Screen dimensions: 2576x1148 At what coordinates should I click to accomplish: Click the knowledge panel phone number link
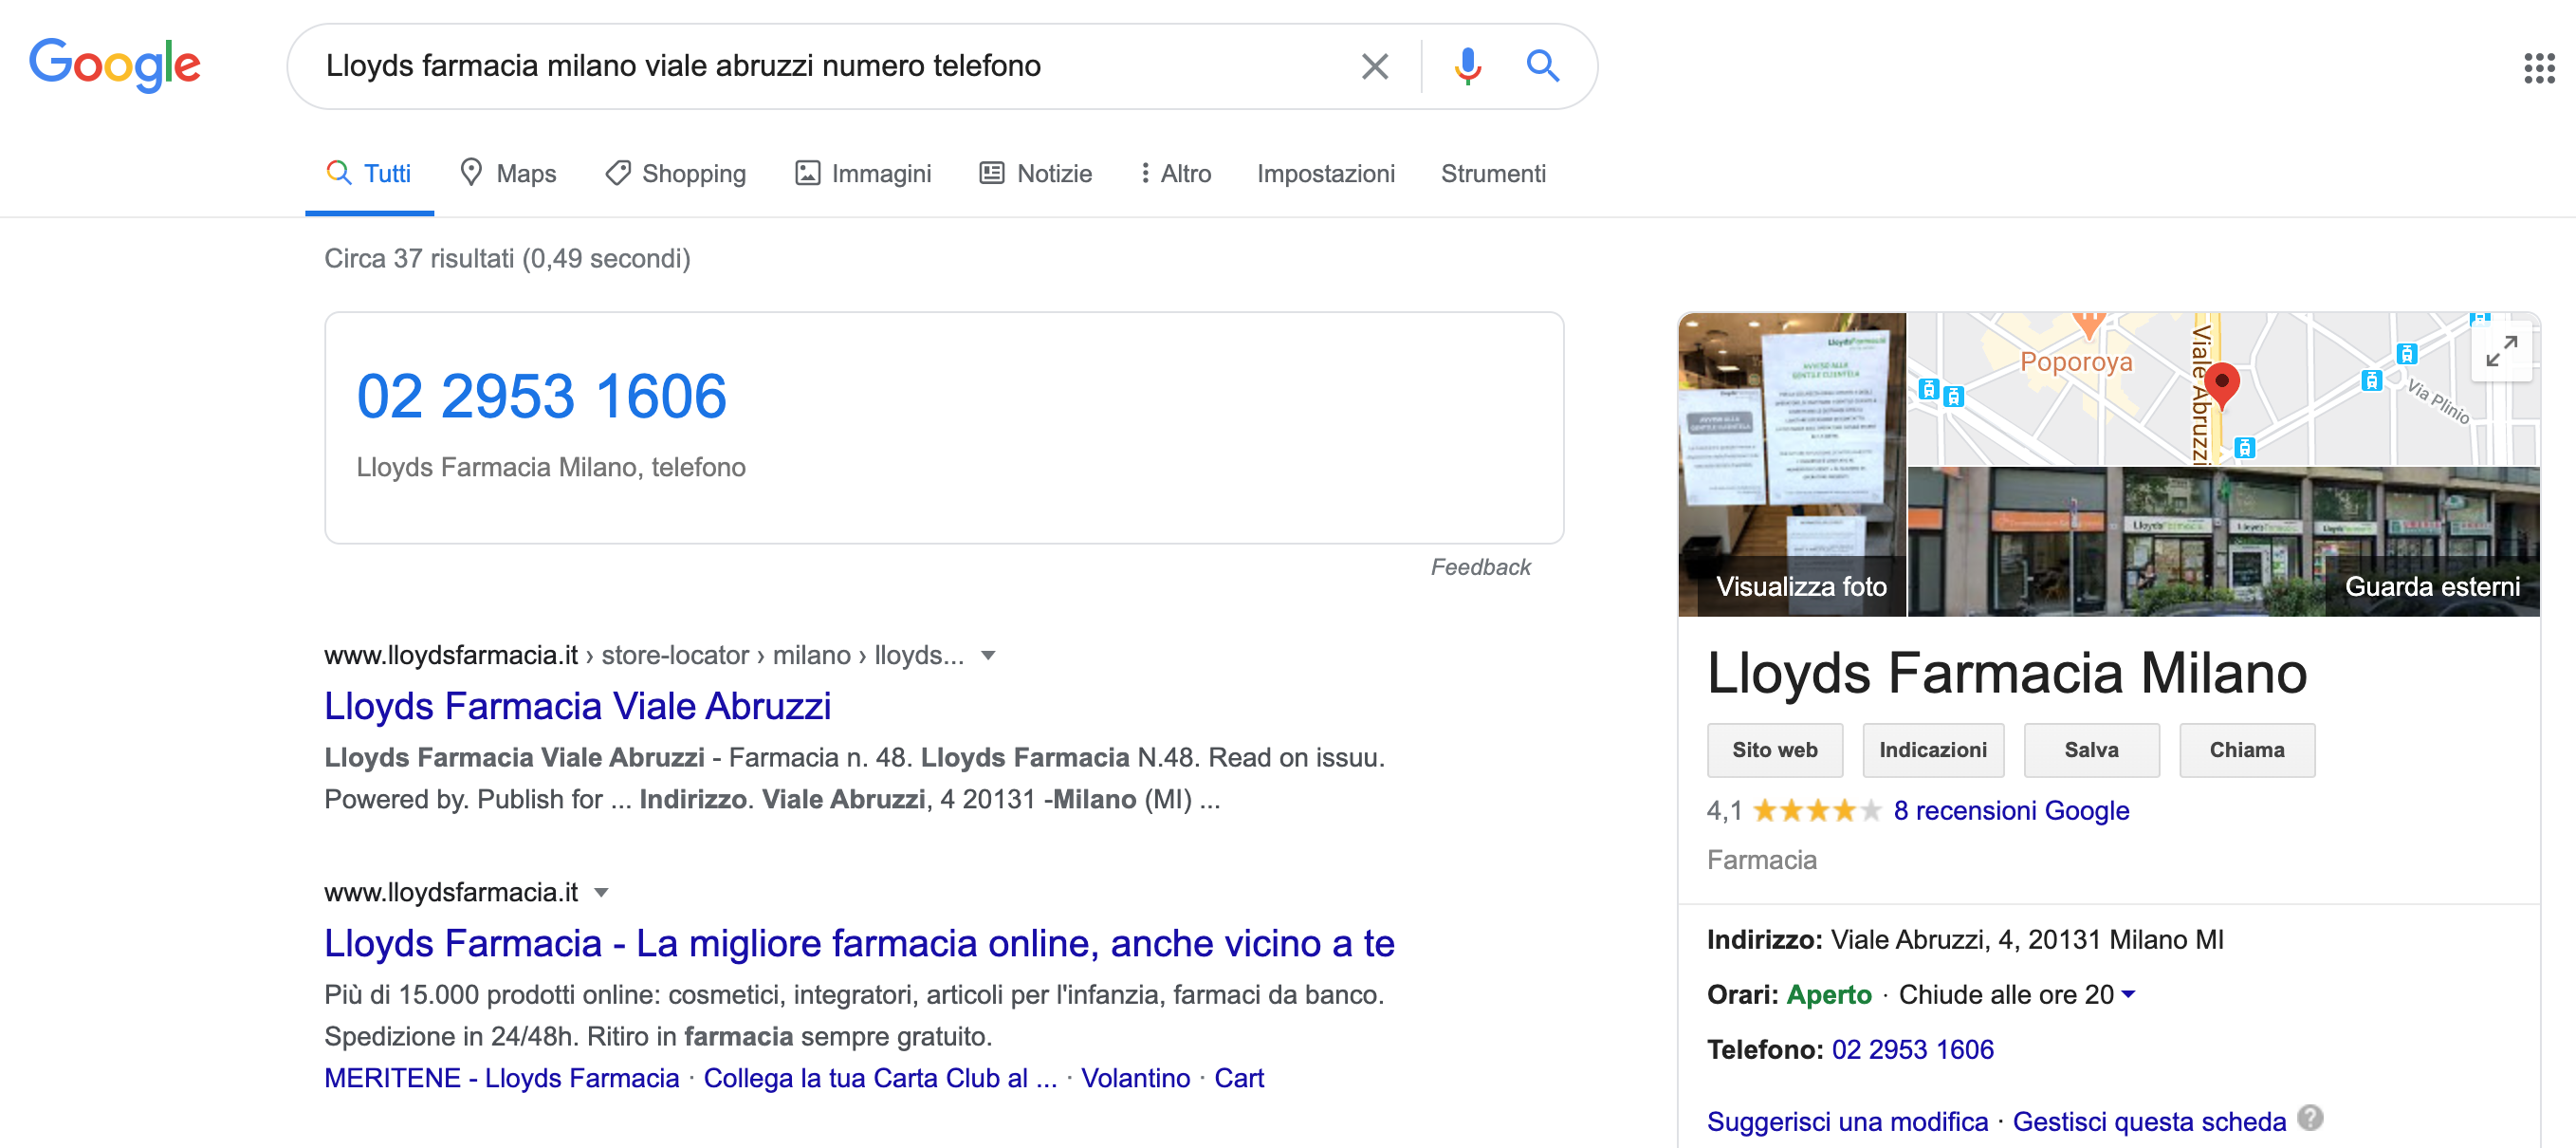1912,1049
